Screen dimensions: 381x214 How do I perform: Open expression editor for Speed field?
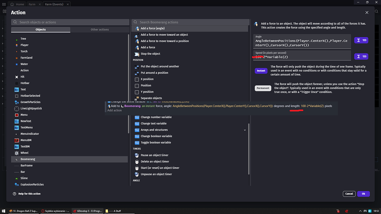coord(361,56)
